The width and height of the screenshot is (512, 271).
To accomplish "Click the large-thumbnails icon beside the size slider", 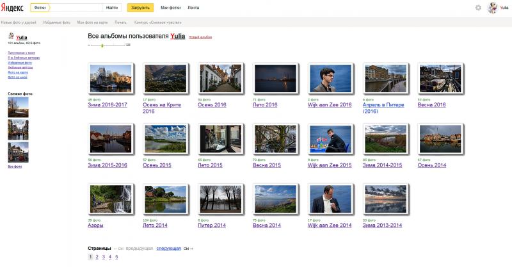I will pos(129,45).
